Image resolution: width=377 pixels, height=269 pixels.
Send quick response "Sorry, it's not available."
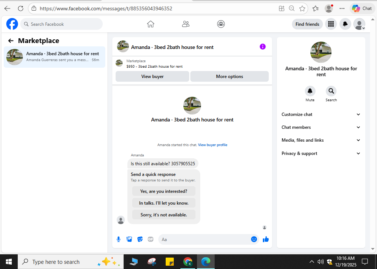(164, 215)
